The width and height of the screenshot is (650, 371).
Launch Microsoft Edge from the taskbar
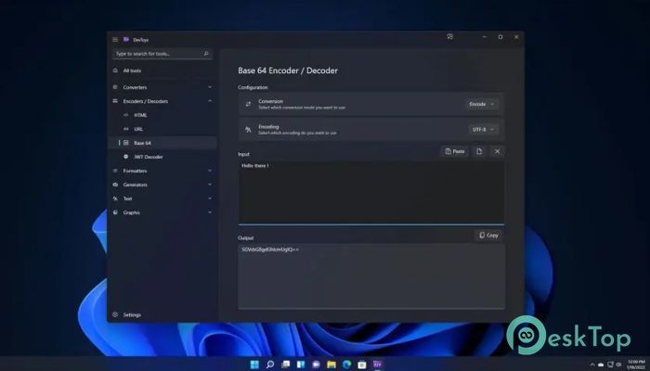(347, 365)
